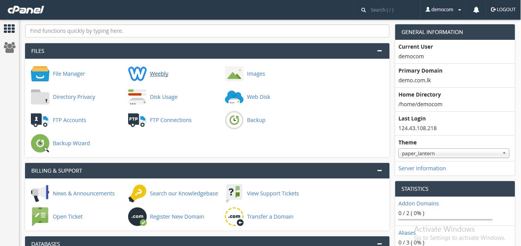Click the Register New Domain .com icon
521x246 pixels.
pos(137,217)
